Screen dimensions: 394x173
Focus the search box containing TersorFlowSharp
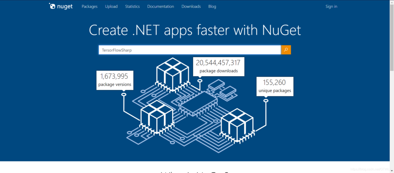tap(189, 50)
